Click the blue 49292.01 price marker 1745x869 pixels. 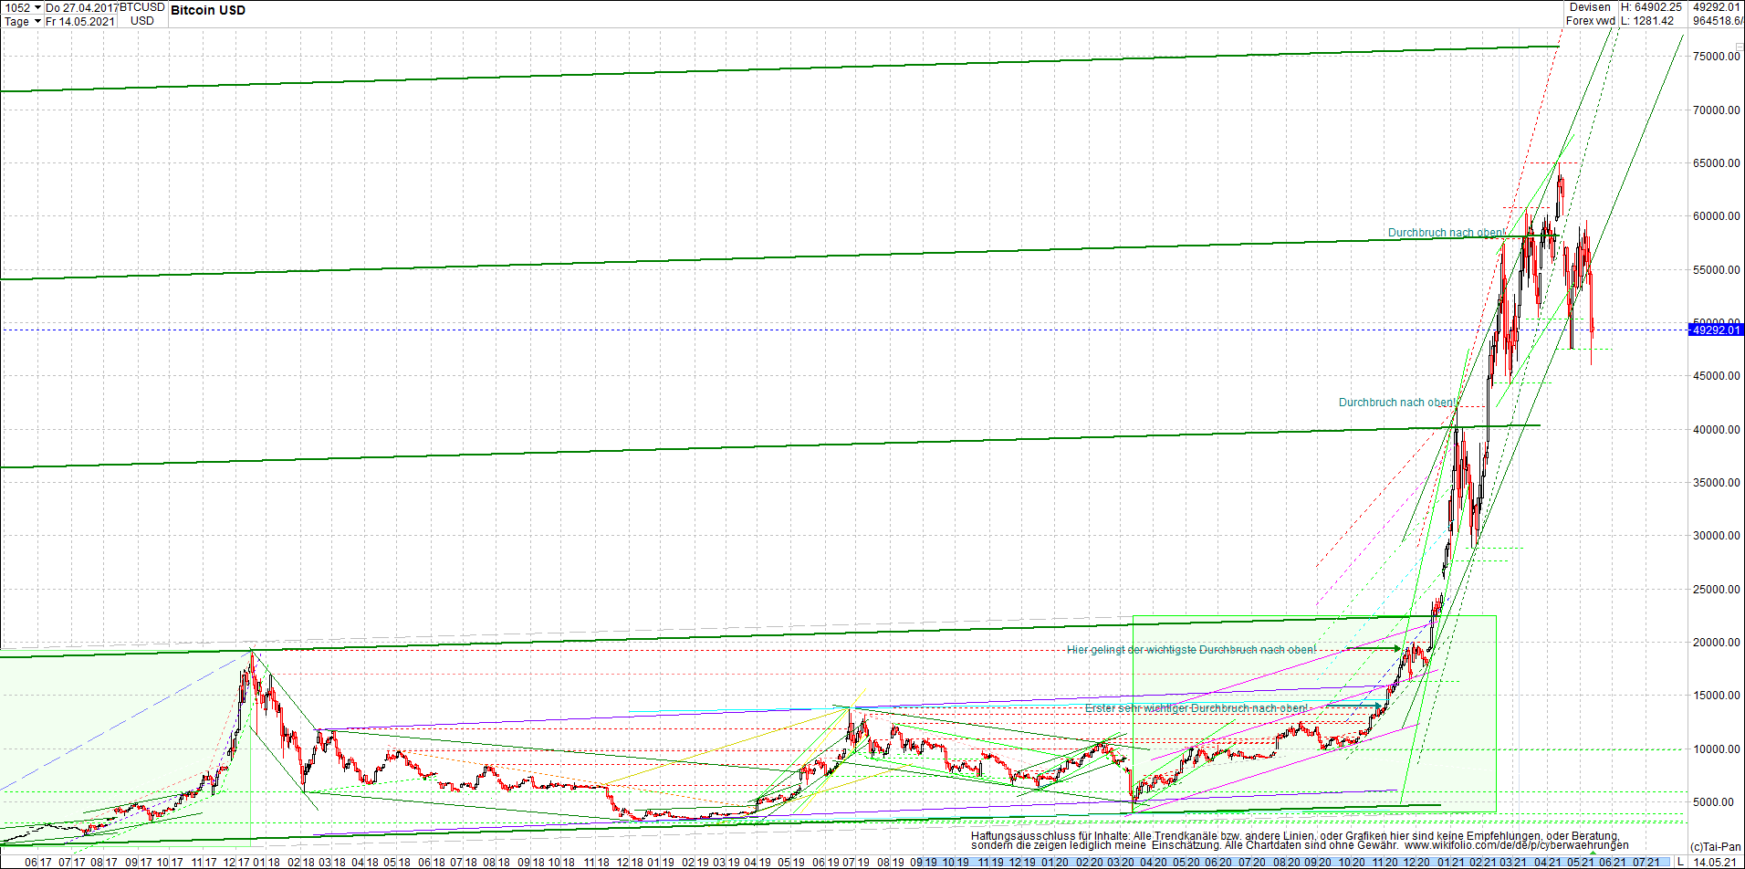1716,330
